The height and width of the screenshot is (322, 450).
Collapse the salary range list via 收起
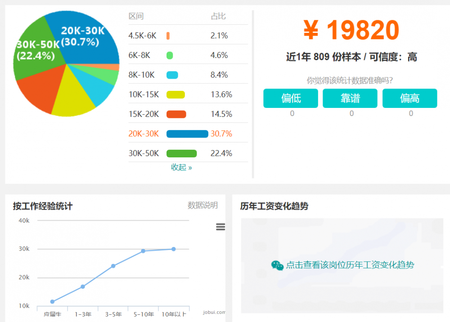click(181, 167)
